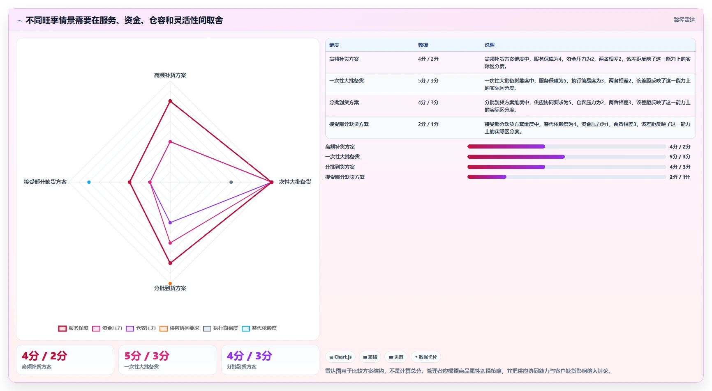Click the 数据 column header

pos(423,45)
